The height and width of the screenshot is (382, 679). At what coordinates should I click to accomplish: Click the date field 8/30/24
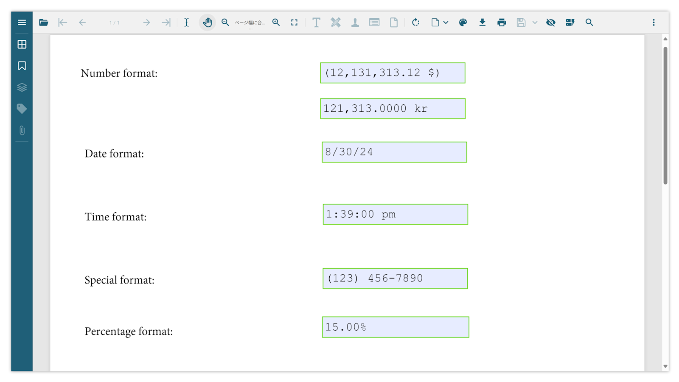click(394, 152)
